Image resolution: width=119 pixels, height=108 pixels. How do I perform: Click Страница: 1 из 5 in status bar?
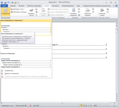point(7,105)
